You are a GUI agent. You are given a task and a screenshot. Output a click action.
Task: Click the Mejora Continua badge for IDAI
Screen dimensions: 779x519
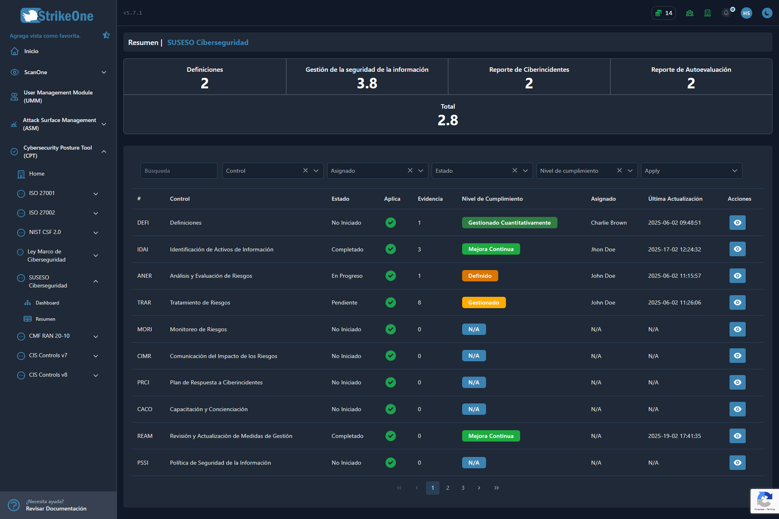(x=491, y=249)
